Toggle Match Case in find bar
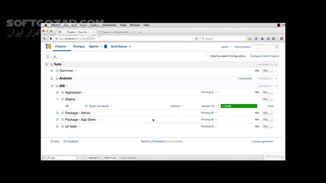 (x=110, y=157)
